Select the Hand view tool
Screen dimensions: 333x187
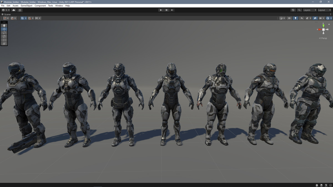pyautogui.click(x=4, y=25)
